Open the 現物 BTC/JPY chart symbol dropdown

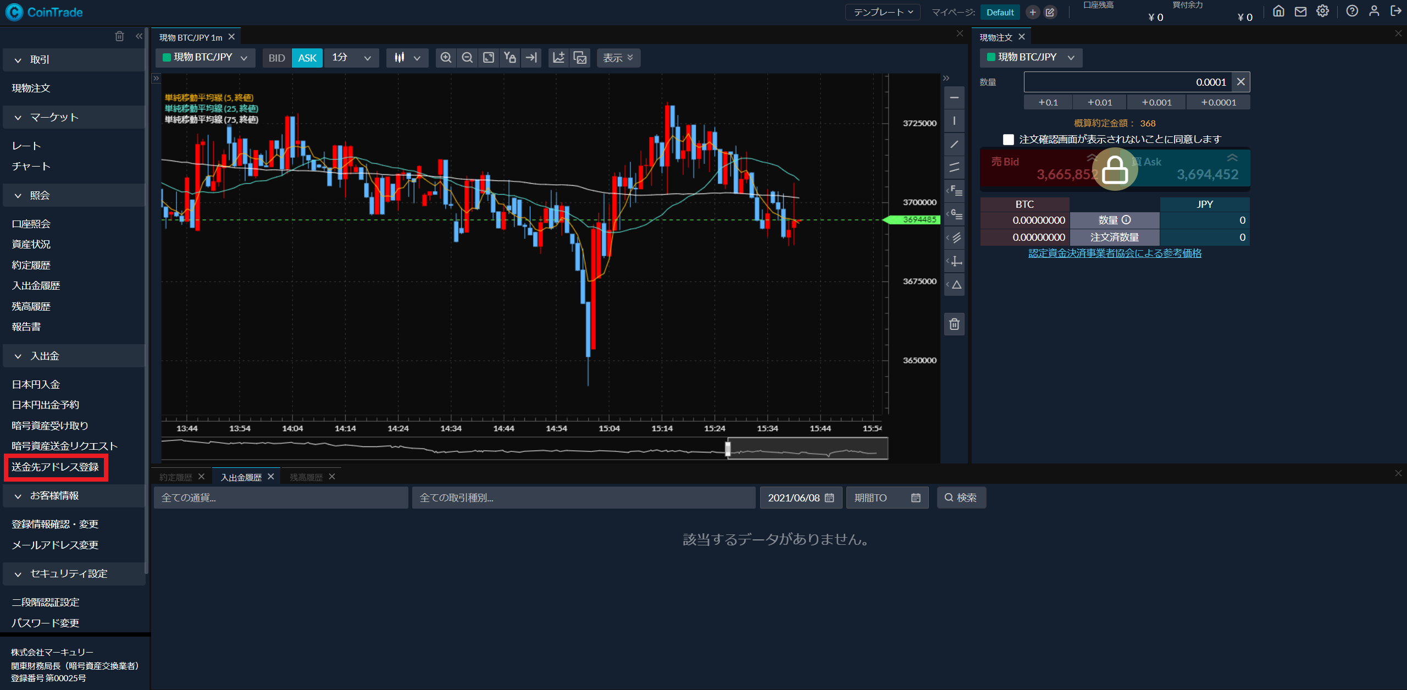point(206,58)
